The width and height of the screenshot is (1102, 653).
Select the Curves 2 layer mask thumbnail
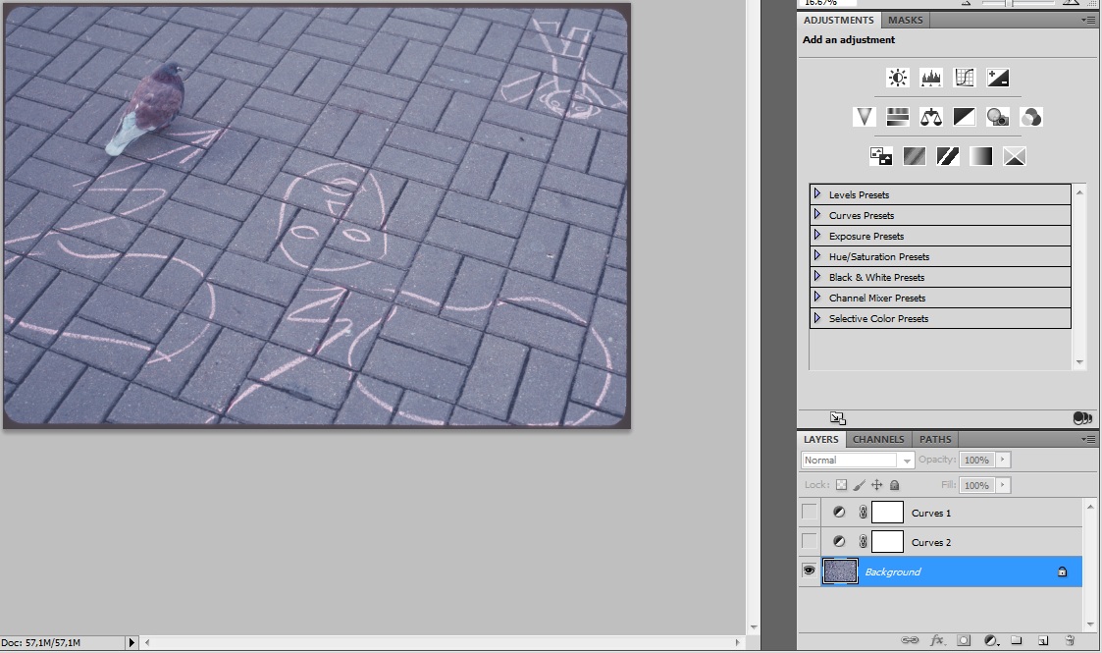[x=887, y=542]
